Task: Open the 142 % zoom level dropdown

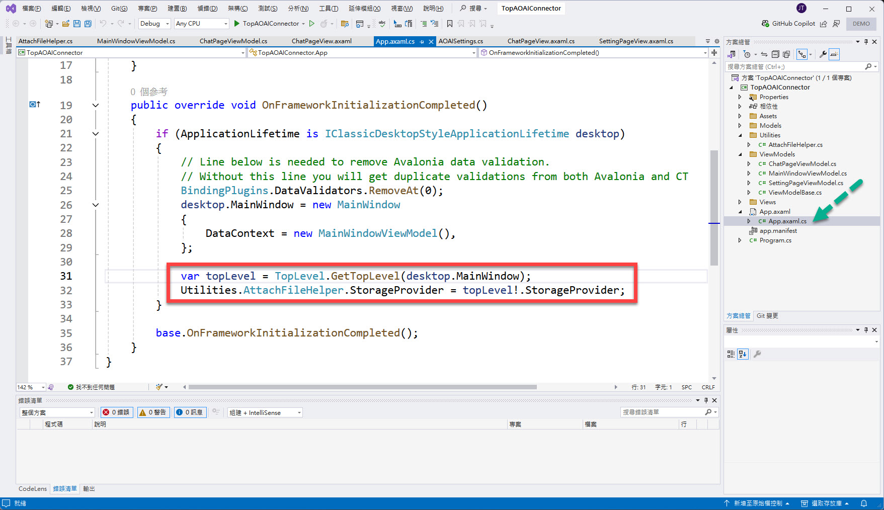Action: pyautogui.click(x=31, y=387)
